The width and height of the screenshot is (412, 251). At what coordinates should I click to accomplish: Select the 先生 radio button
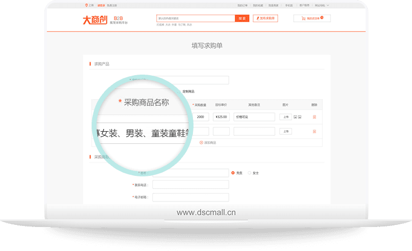click(233, 173)
